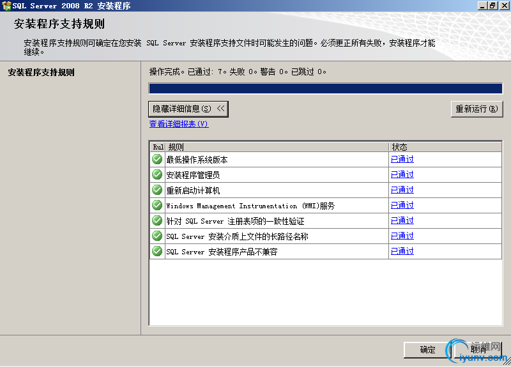Select SQL Server 安装程序产品不兼容 text
The width and height of the screenshot is (511, 368).
222,252
